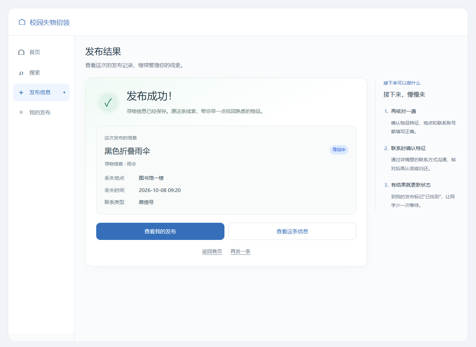Click the 查看这条信息 button
Image resolution: width=476 pixels, height=347 pixels.
292,231
